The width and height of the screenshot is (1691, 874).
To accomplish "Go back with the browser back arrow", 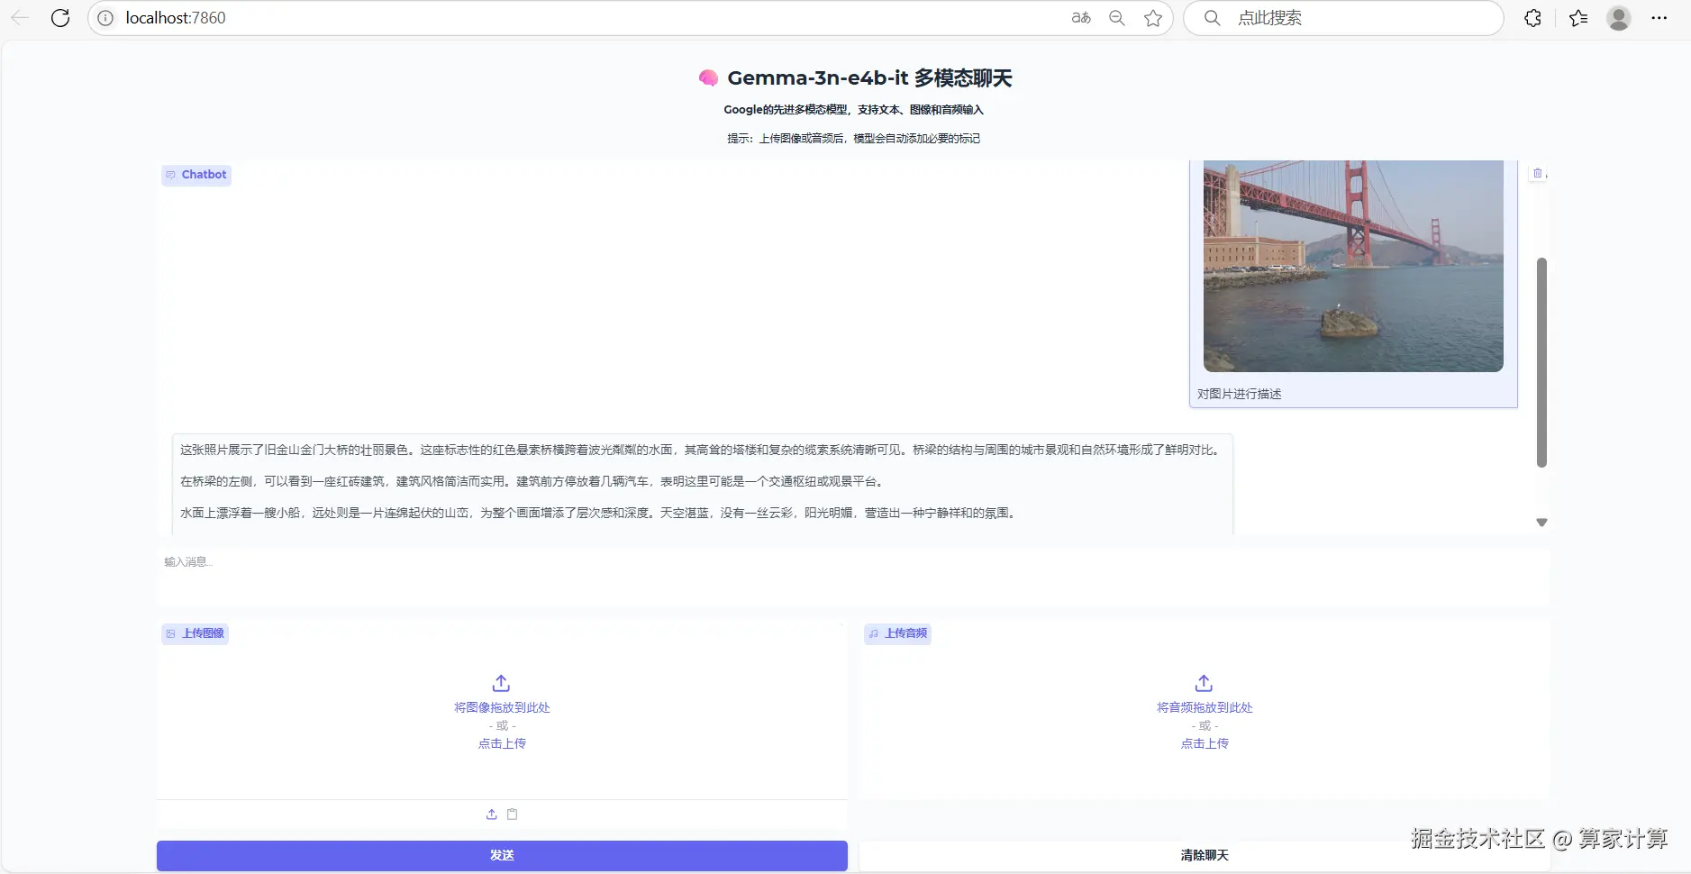I will pyautogui.click(x=20, y=18).
